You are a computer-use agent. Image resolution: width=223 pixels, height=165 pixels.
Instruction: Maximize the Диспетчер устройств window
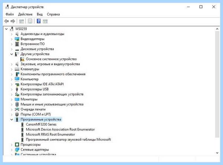pos(201,7)
